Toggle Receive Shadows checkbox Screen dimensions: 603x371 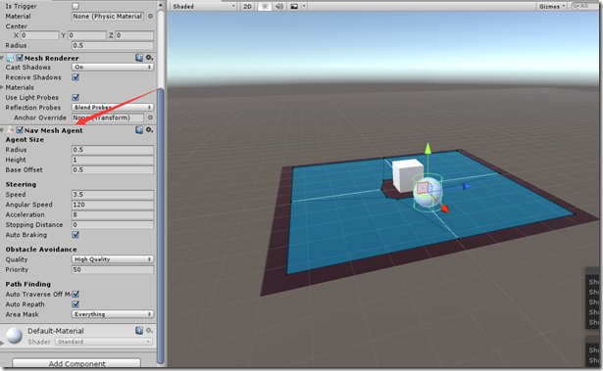pos(75,77)
